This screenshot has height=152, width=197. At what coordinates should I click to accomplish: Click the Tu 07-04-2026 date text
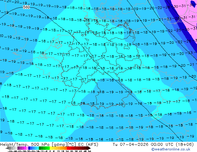[131, 145]
